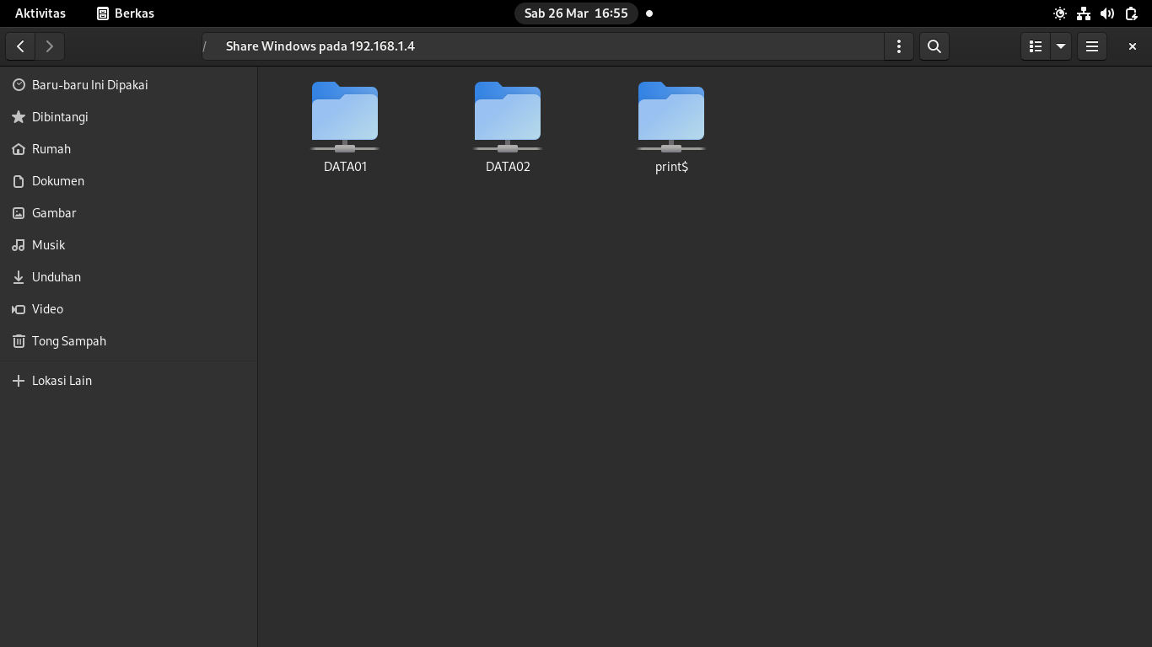Click the night light brightness indicator icon

1060,13
